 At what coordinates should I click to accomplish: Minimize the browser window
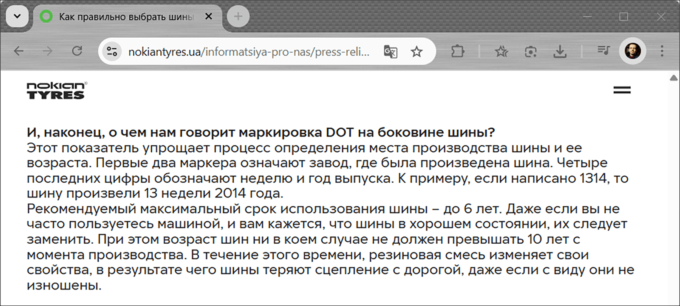[588, 17]
